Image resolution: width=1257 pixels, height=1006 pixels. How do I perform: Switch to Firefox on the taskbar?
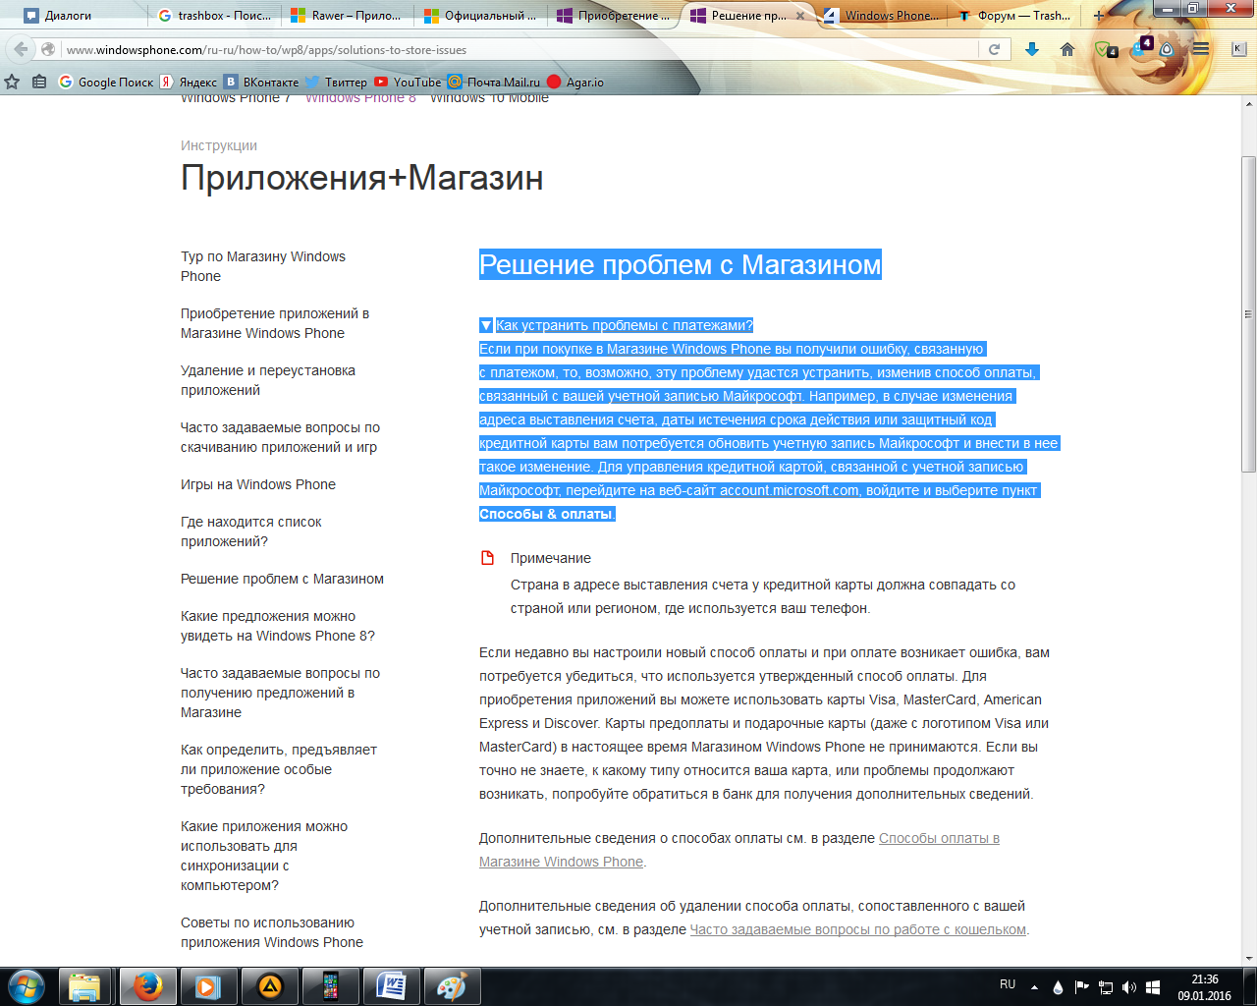(147, 985)
